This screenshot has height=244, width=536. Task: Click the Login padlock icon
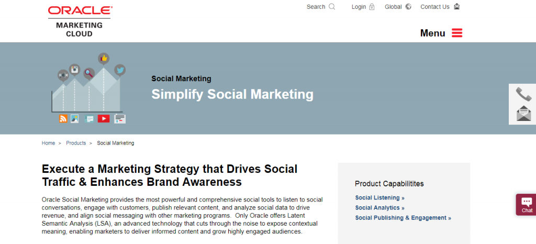point(372,7)
